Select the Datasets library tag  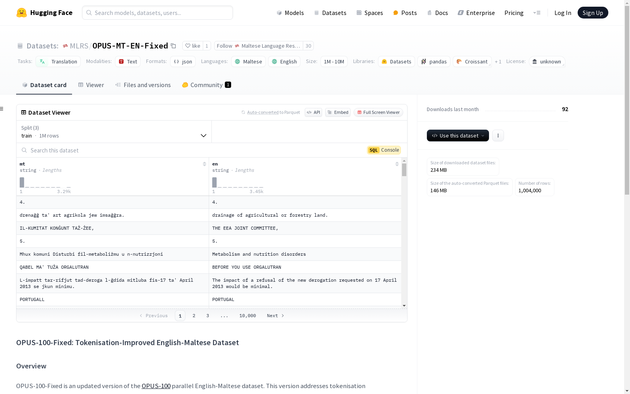[397, 61]
